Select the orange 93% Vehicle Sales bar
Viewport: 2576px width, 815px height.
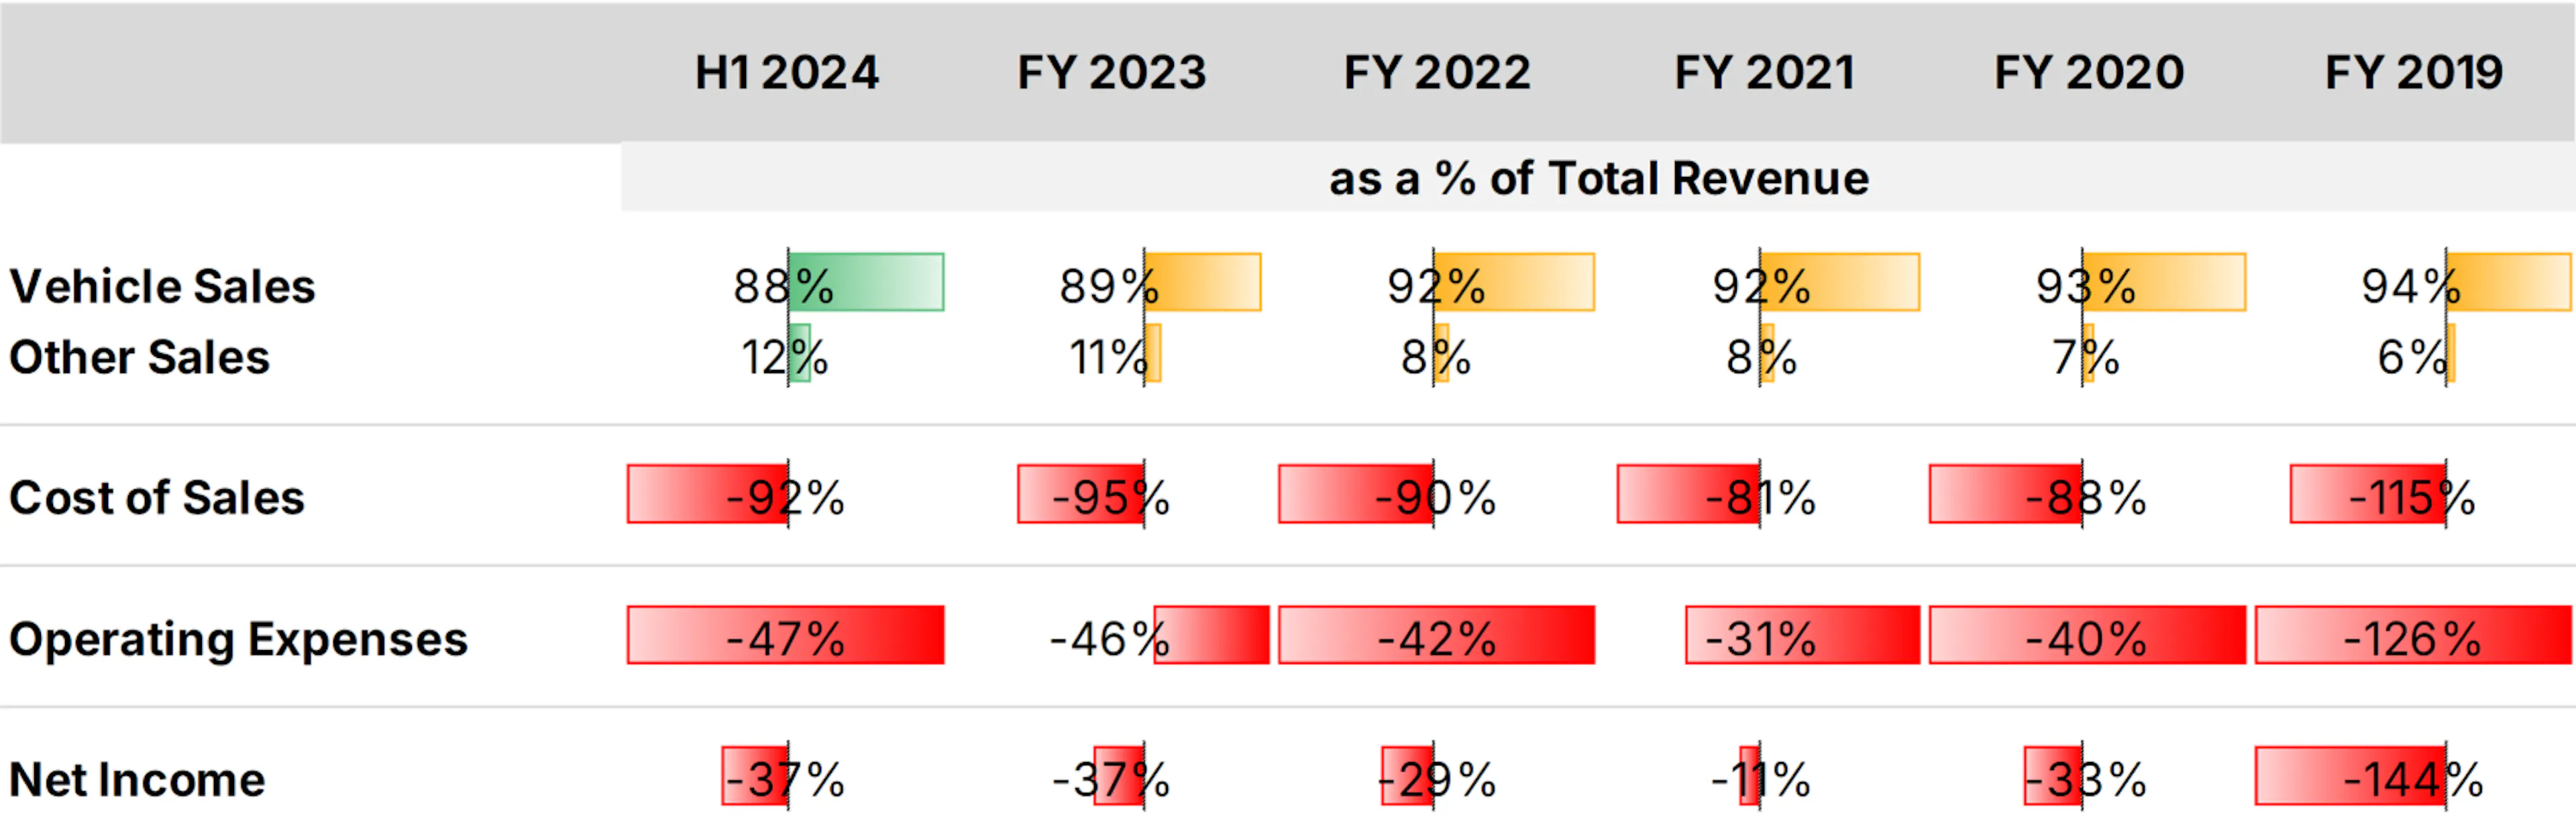2164,281
